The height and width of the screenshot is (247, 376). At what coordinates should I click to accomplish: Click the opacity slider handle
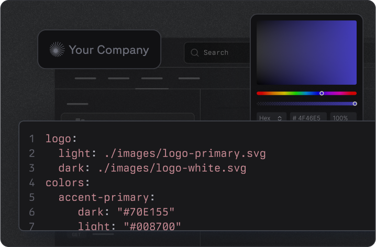355,104
